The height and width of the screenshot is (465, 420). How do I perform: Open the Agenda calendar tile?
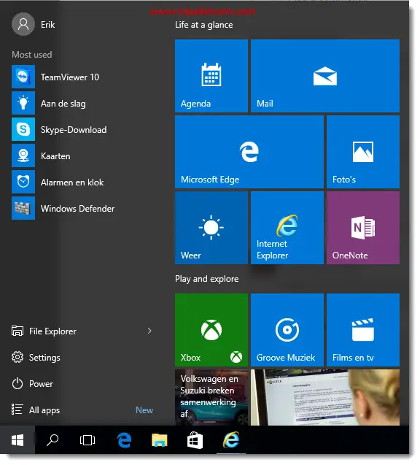pyautogui.click(x=211, y=76)
